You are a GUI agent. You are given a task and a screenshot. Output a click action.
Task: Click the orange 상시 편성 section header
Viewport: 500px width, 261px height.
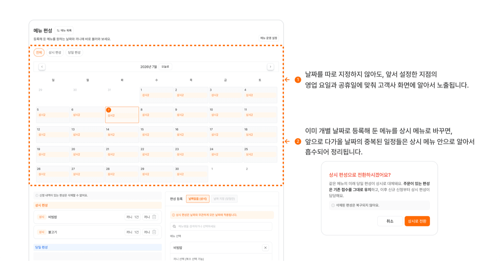97,205
